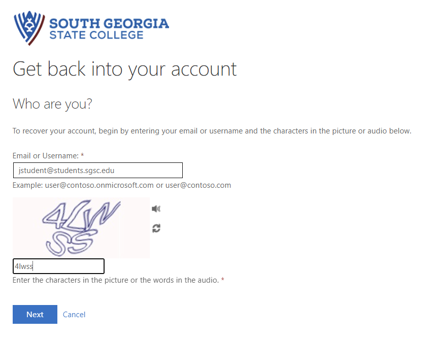
Task: Click the red asterisk after the captcha instruction
Action: coord(222,280)
